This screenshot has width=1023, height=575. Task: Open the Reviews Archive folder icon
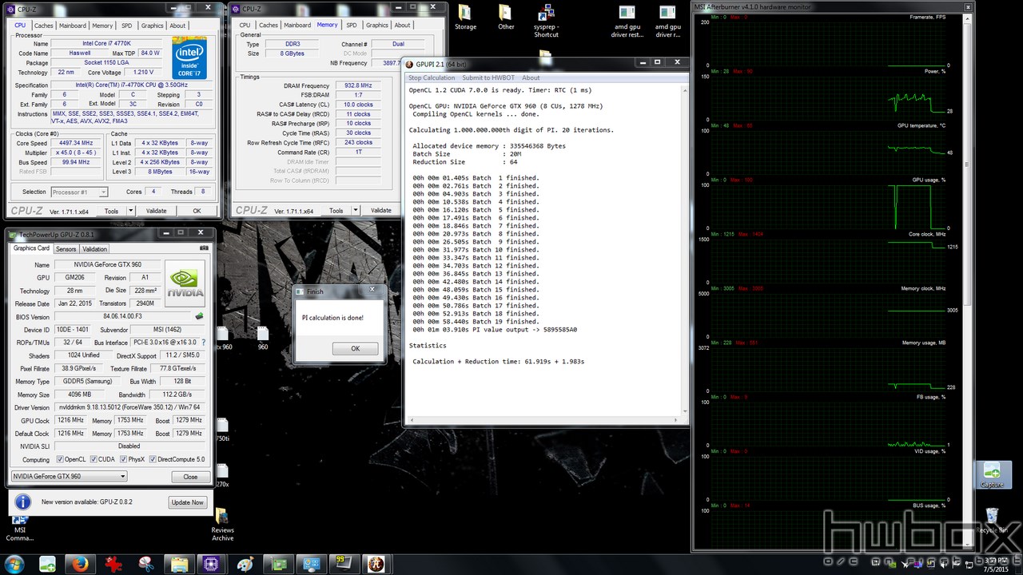tap(222, 525)
